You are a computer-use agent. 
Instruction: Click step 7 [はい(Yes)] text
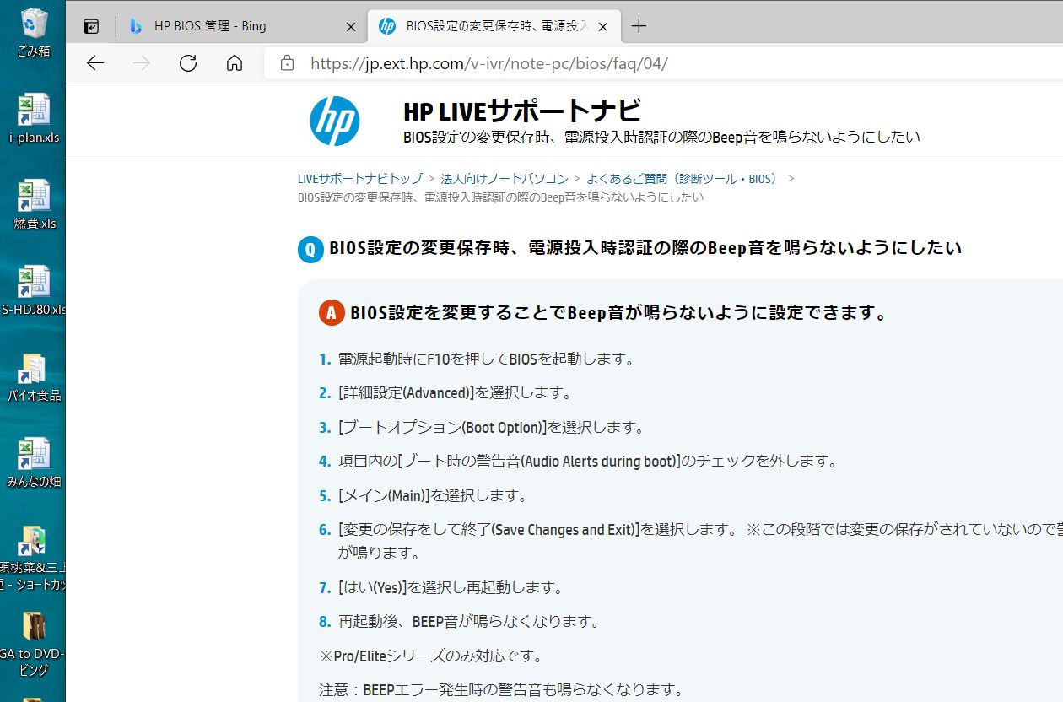451,587
